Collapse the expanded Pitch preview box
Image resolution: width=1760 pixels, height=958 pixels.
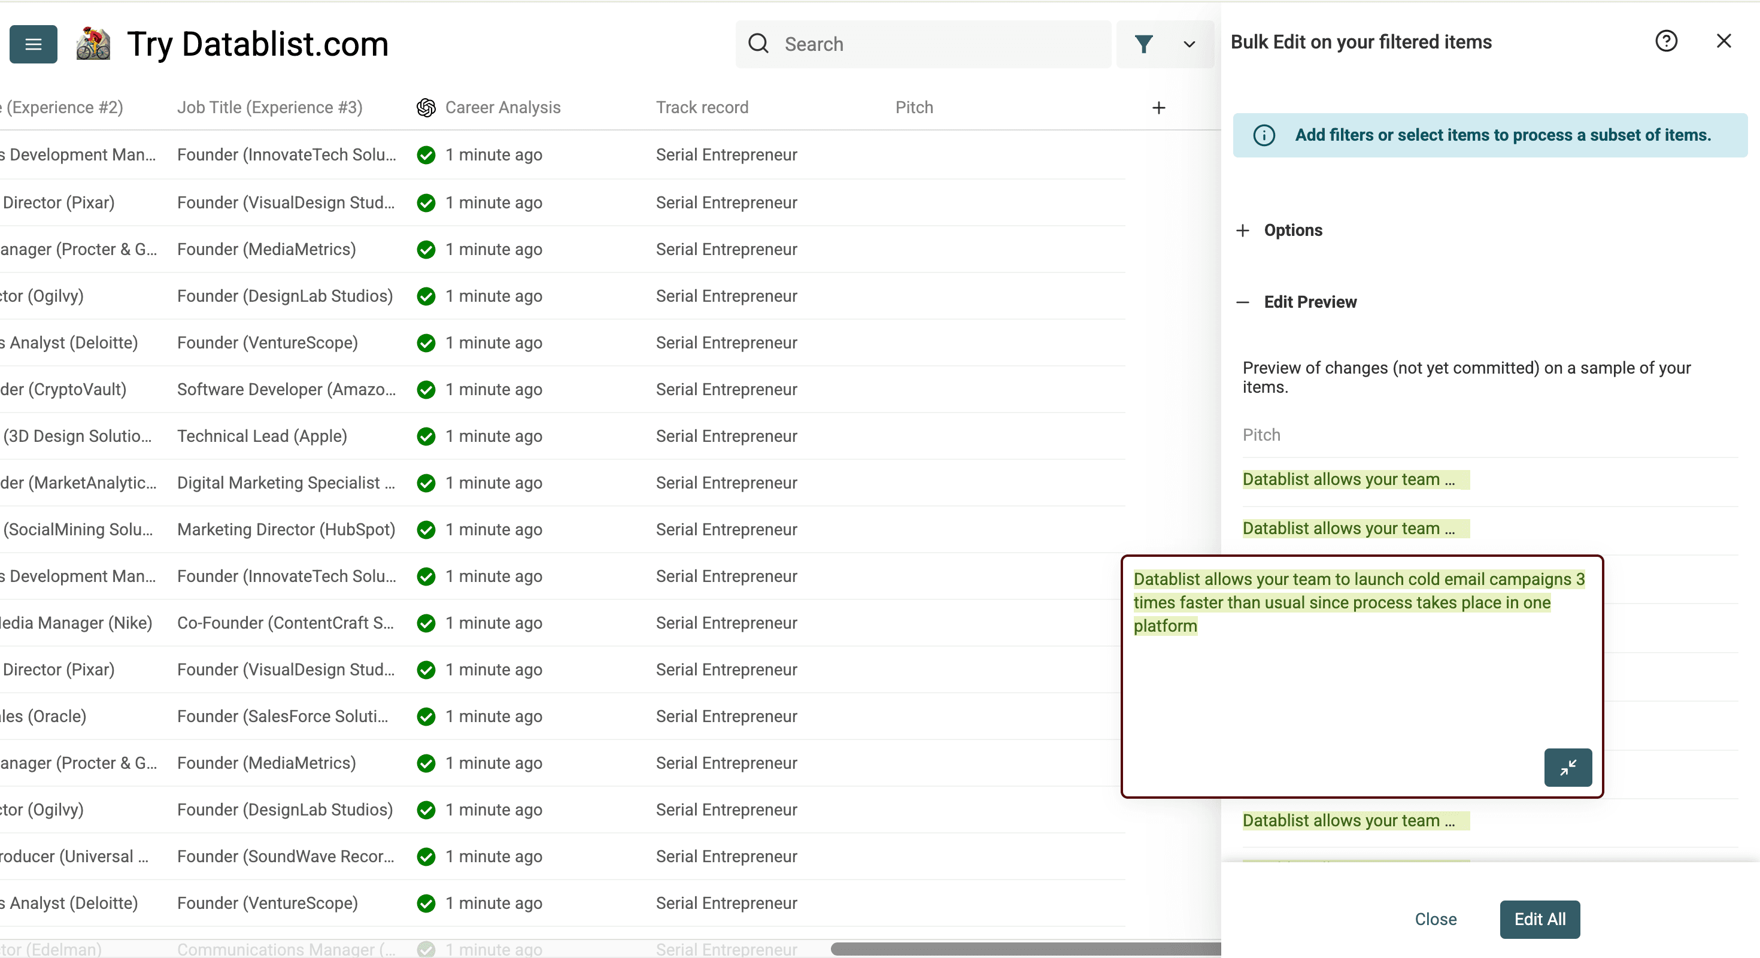pos(1568,768)
